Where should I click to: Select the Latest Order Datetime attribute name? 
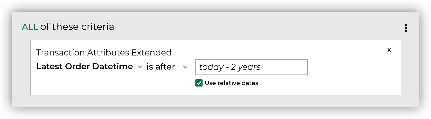pyautogui.click(x=84, y=67)
